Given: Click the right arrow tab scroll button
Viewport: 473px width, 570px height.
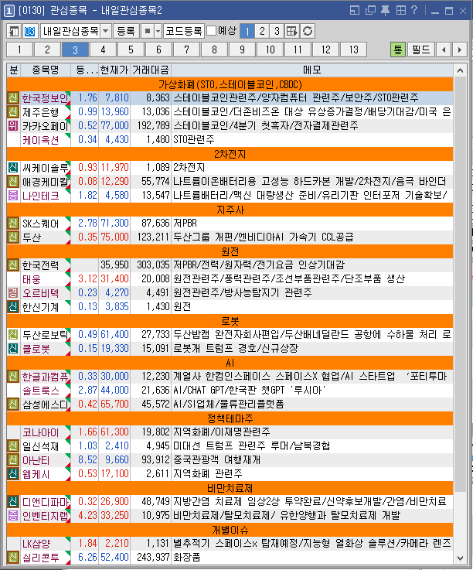Looking at the screenshot, I should 460,49.
